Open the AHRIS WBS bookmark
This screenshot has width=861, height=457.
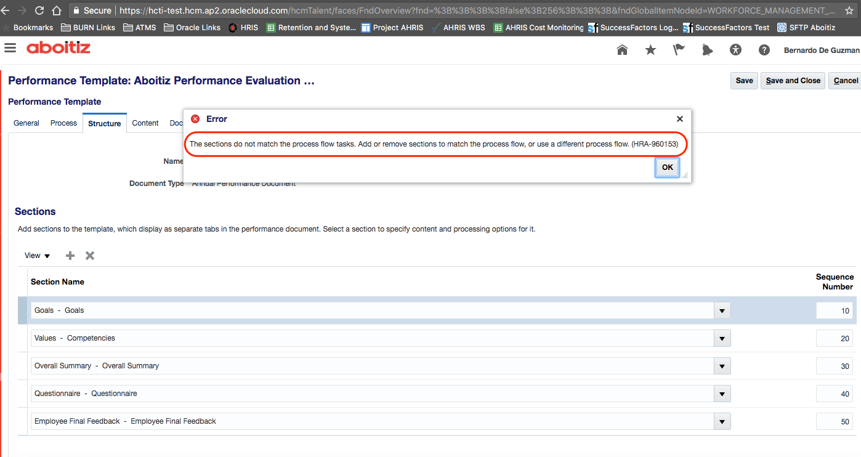458,28
